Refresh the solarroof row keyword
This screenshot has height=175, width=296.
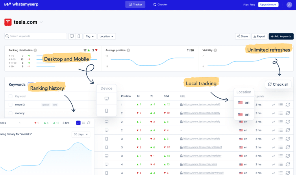click(288, 147)
